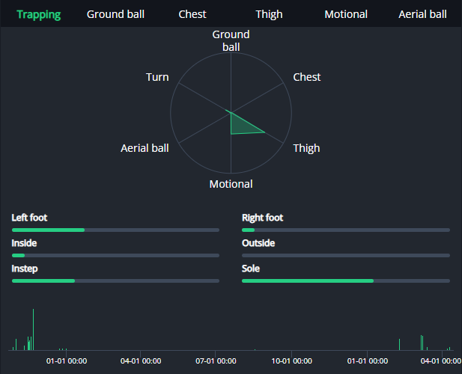Click the green shaded area in radar chart

click(x=243, y=126)
